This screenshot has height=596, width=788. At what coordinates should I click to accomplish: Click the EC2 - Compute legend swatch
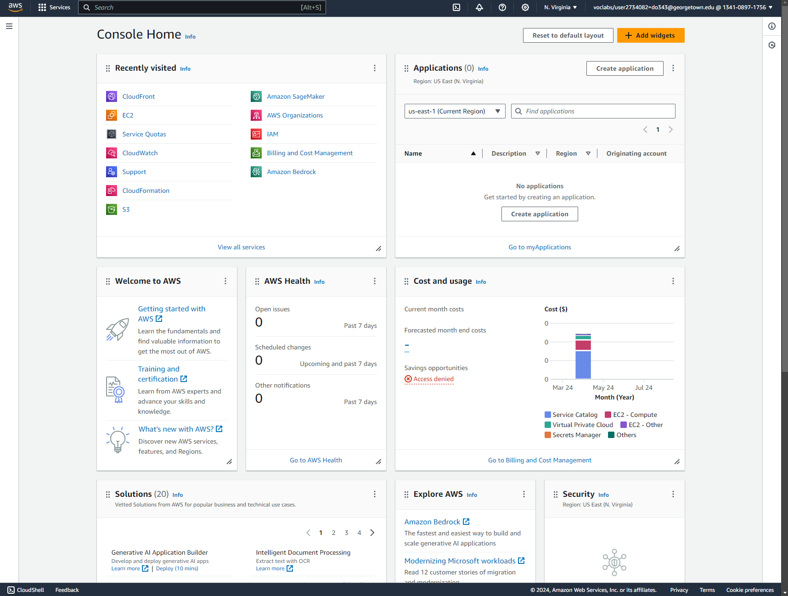click(x=608, y=415)
